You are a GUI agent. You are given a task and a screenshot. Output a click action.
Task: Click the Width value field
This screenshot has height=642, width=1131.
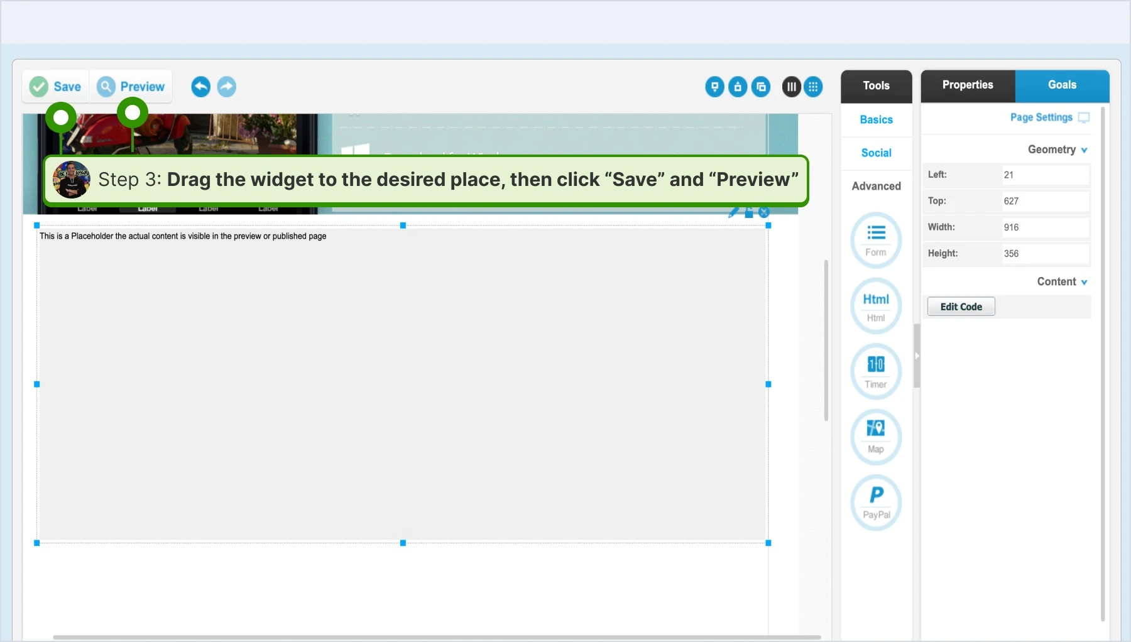coord(1045,227)
